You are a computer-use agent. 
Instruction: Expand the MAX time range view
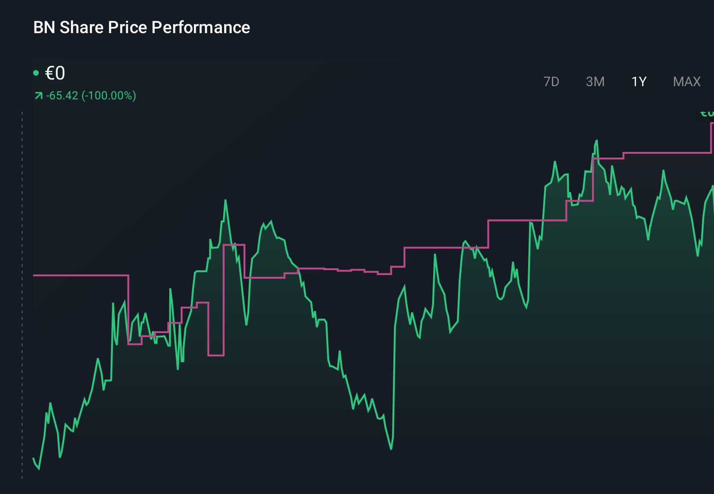click(686, 81)
